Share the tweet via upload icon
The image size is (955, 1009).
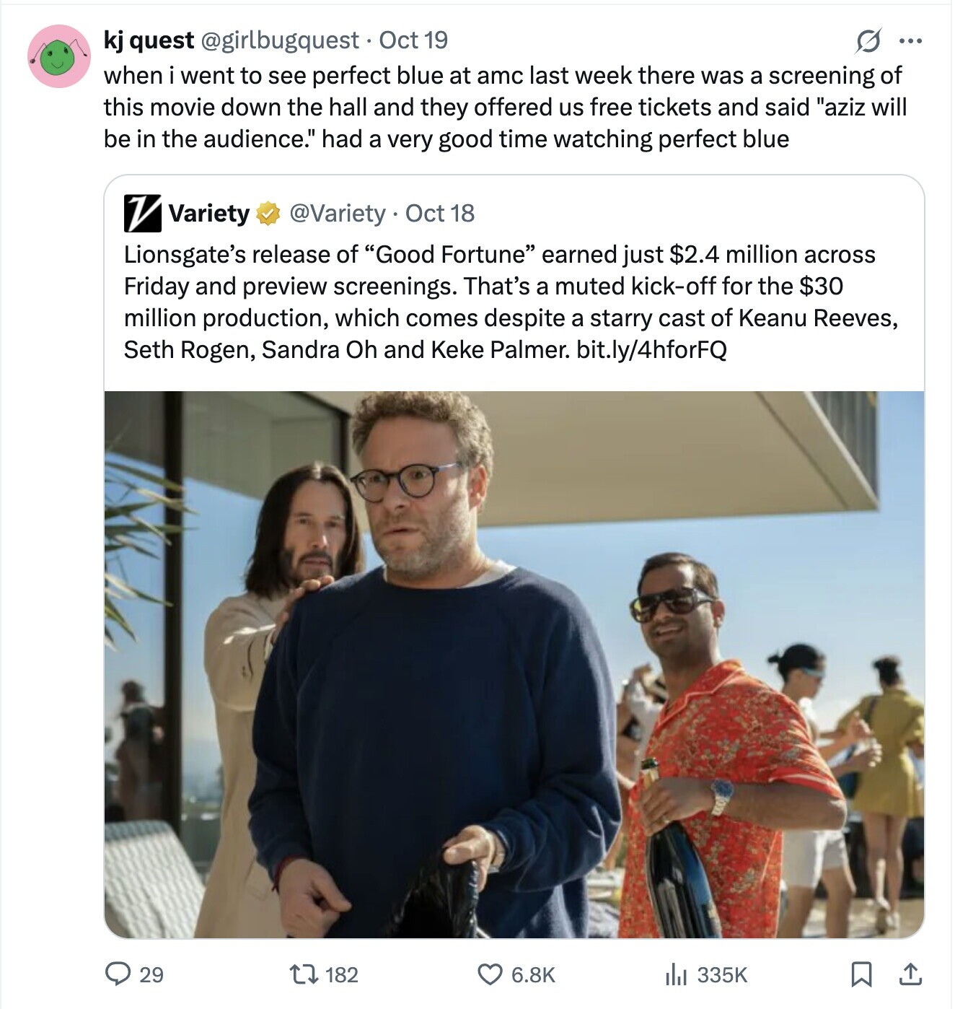tap(910, 974)
